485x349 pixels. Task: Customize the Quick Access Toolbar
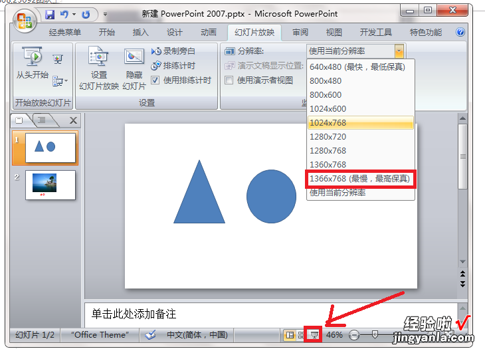click(105, 14)
